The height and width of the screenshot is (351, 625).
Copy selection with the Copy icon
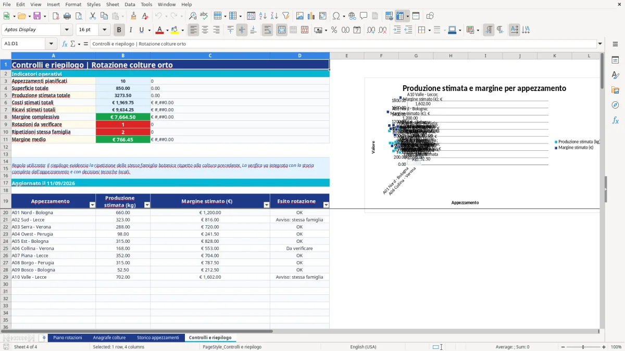click(104, 16)
